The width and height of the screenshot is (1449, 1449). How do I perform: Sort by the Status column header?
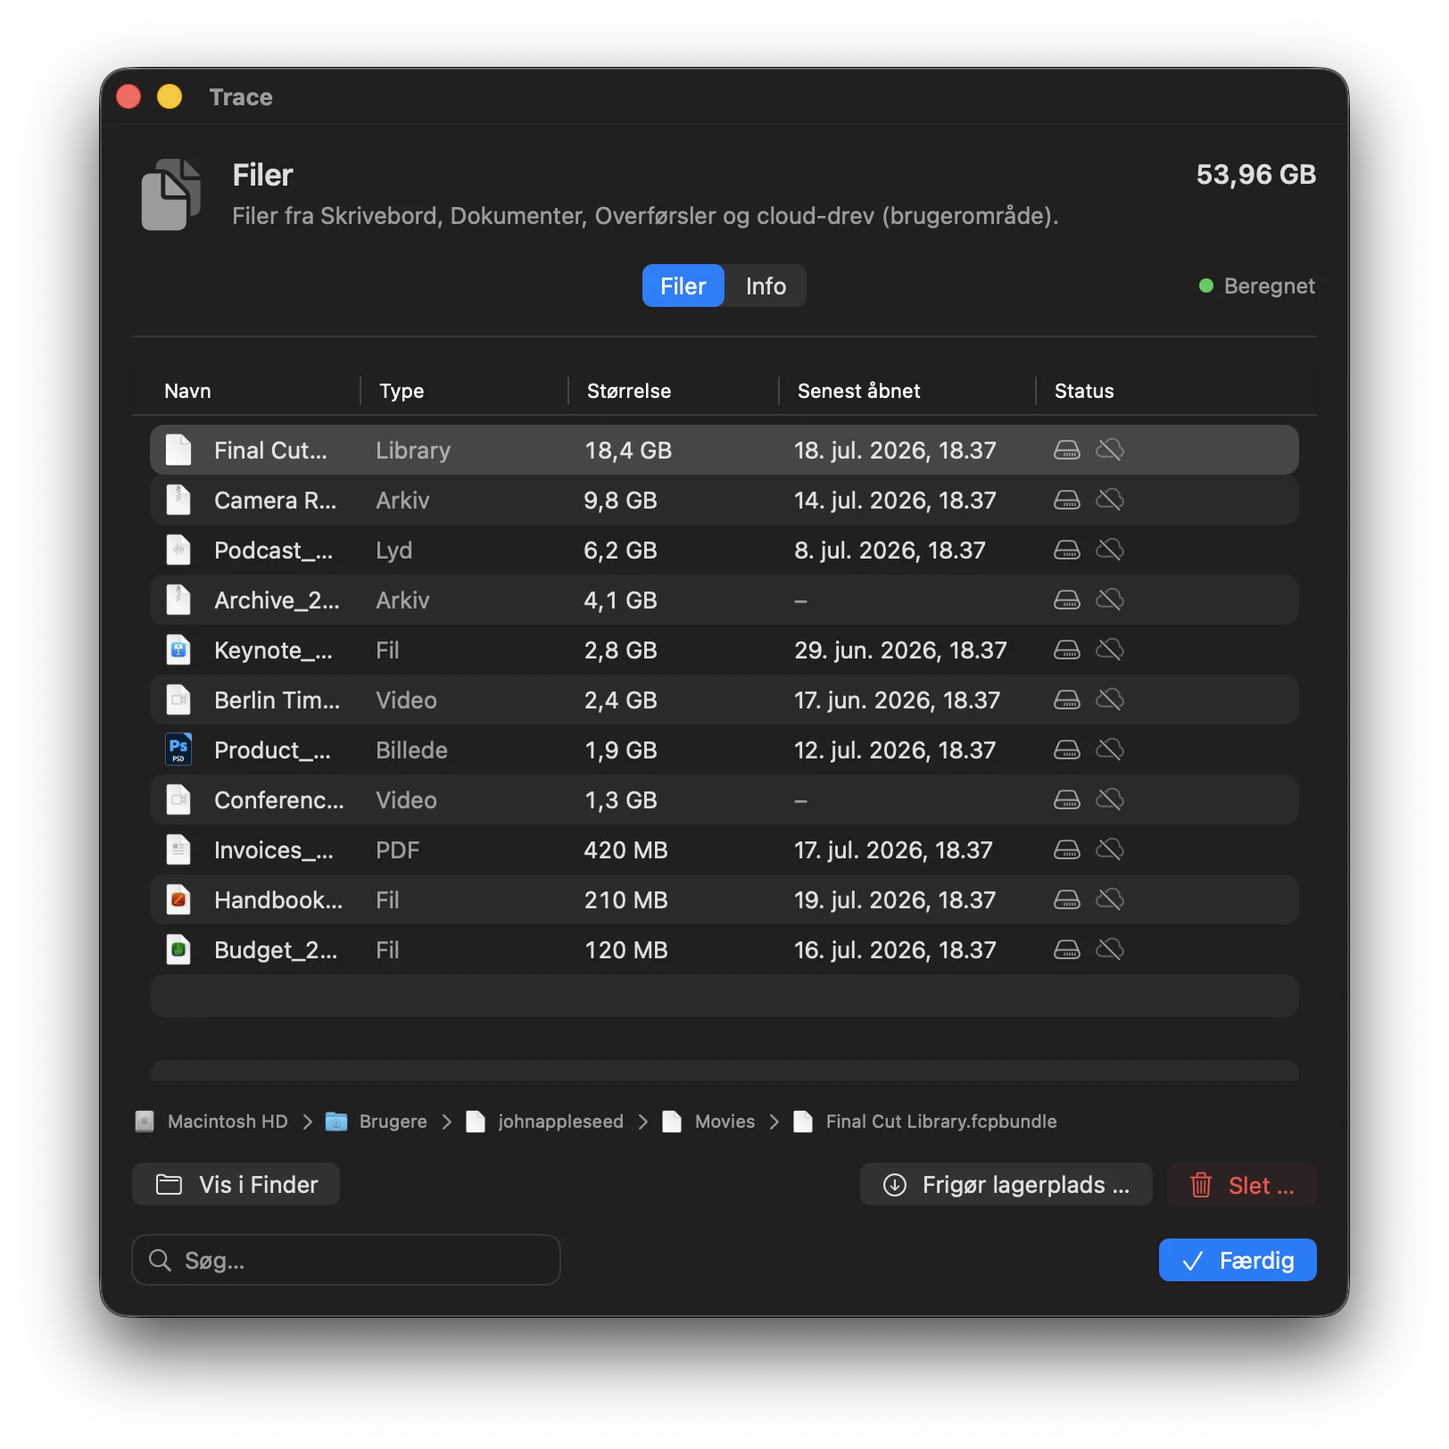point(1084,391)
